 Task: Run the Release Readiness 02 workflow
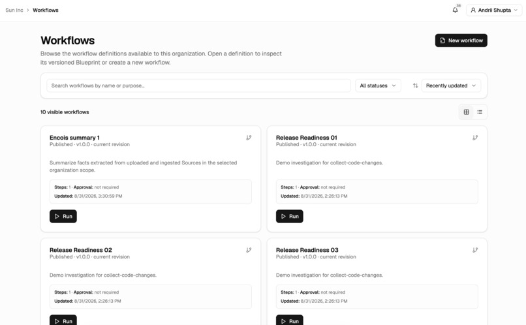click(x=63, y=320)
